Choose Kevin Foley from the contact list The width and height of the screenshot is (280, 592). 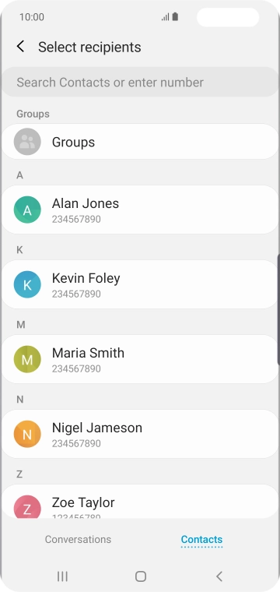point(140,284)
